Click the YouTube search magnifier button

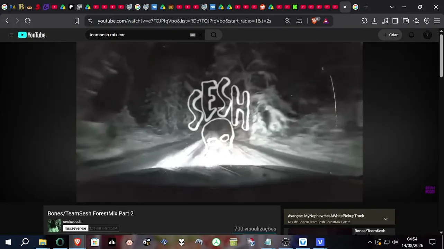[x=214, y=35]
